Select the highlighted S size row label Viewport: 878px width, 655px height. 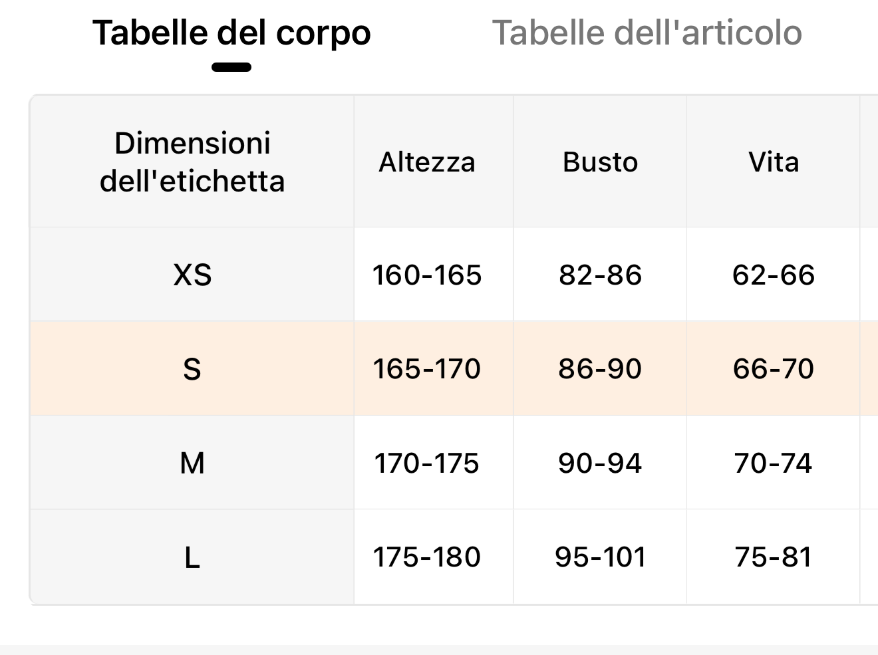[x=192, y=368]
